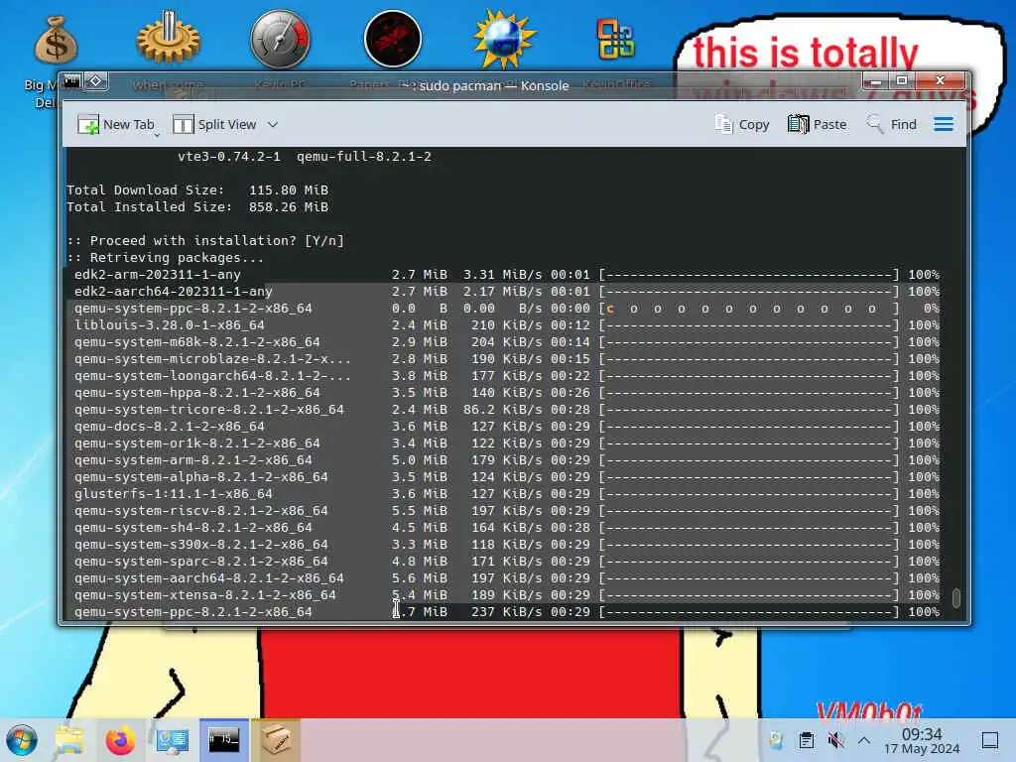Screen dimensions: 1016x762
Task: Click the qemu-docs-8.2.1-2-x86_64 line
Action: [x=507, y=427]
